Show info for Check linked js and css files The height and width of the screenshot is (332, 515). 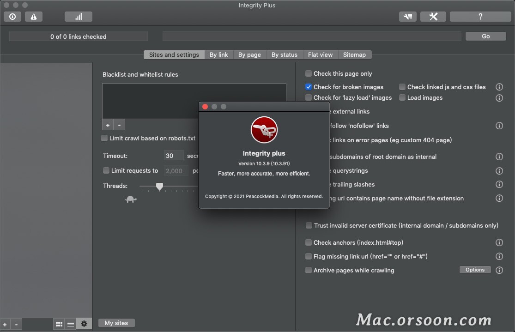click(499, 87)
